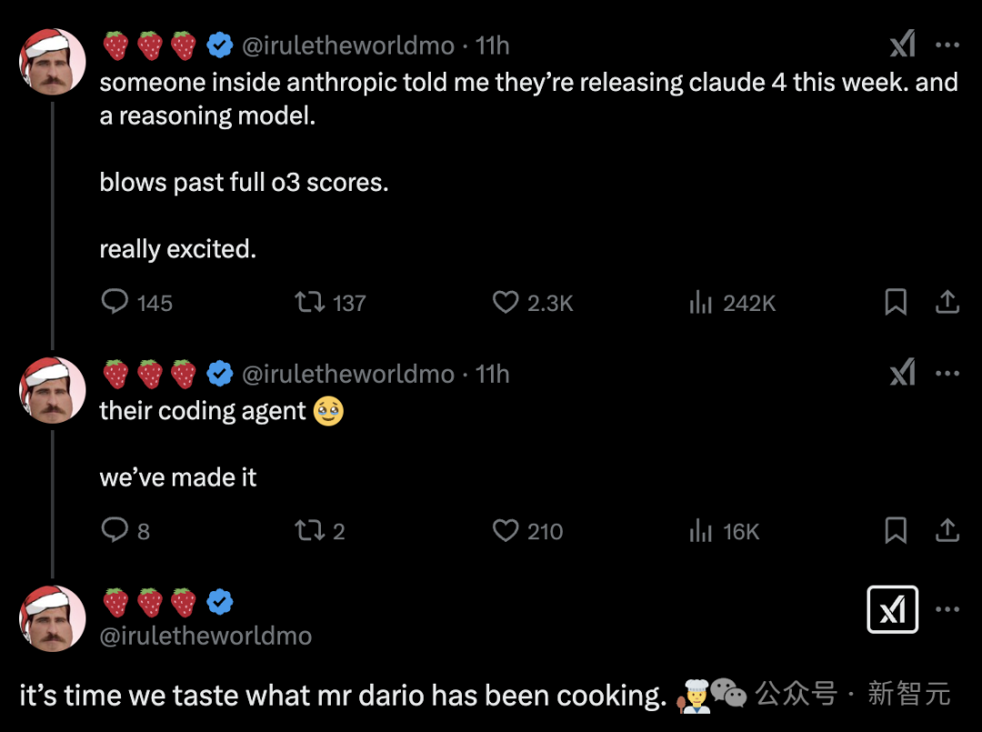
Task: Open the @iruletheworldmo handle on the last tweet
Action: (x=205, y=636)
